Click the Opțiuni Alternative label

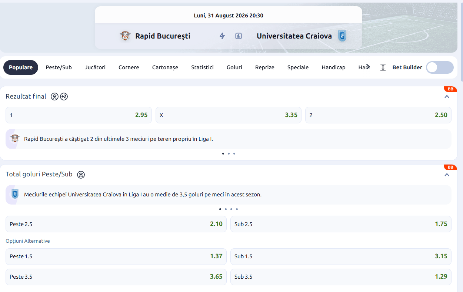[x=28, y=241]
